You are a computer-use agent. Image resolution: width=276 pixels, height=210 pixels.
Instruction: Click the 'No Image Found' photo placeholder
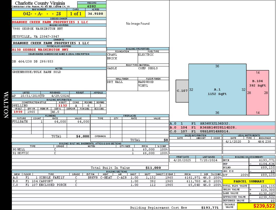[138, 24]
